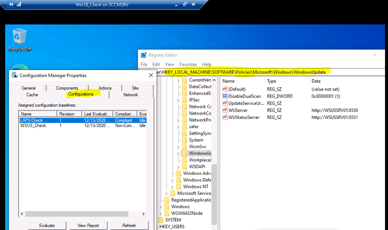
Task: Select the HKEY_USERS hive in registry tree
Action: coord(172,226)
